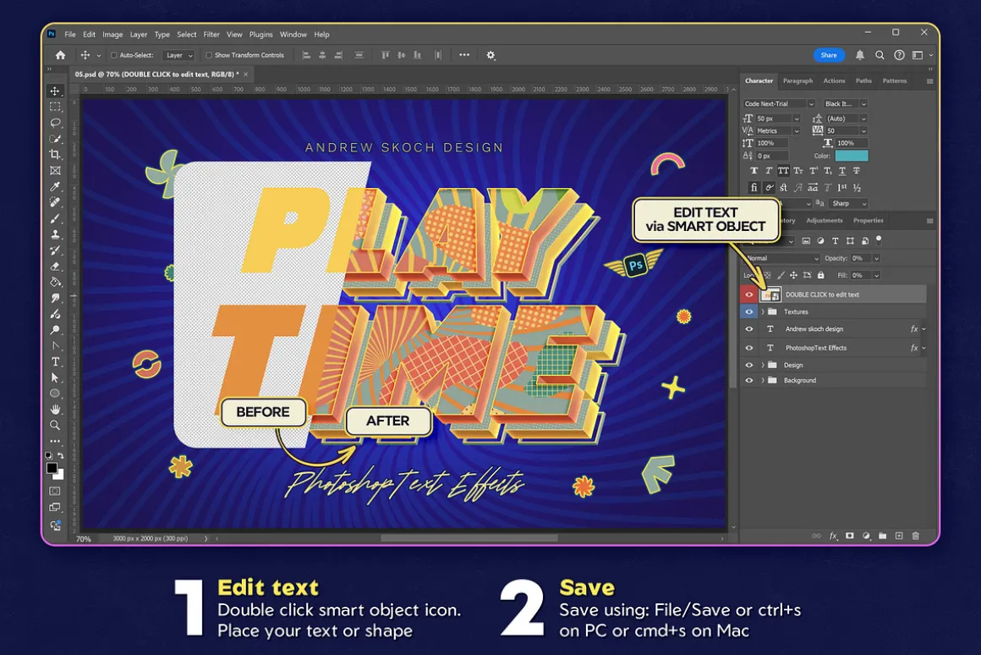Open the Filter menu
The image size is (981, 655).
(211, 35)
